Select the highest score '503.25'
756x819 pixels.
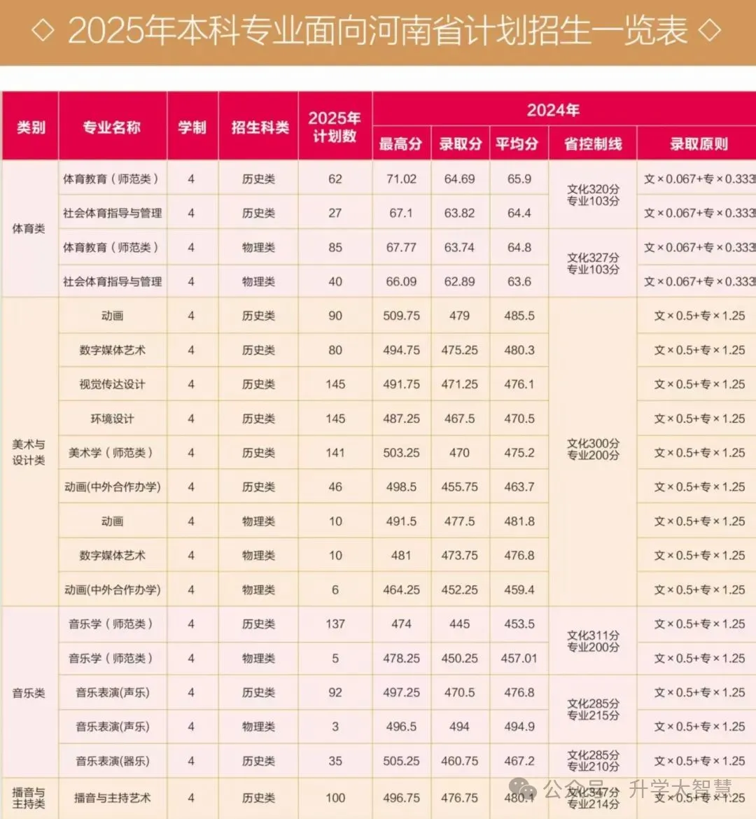(x=401, y=452)
